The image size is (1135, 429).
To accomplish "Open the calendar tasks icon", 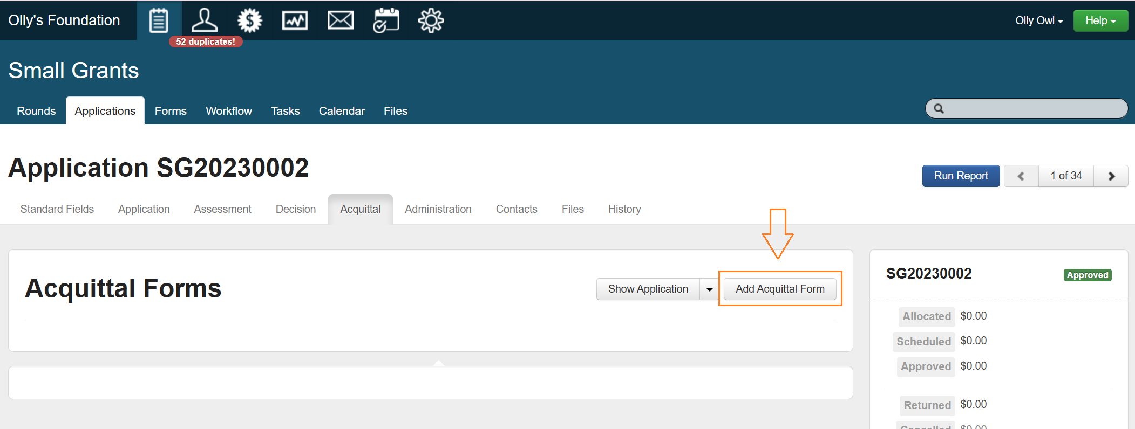I will tap(385, 20).
